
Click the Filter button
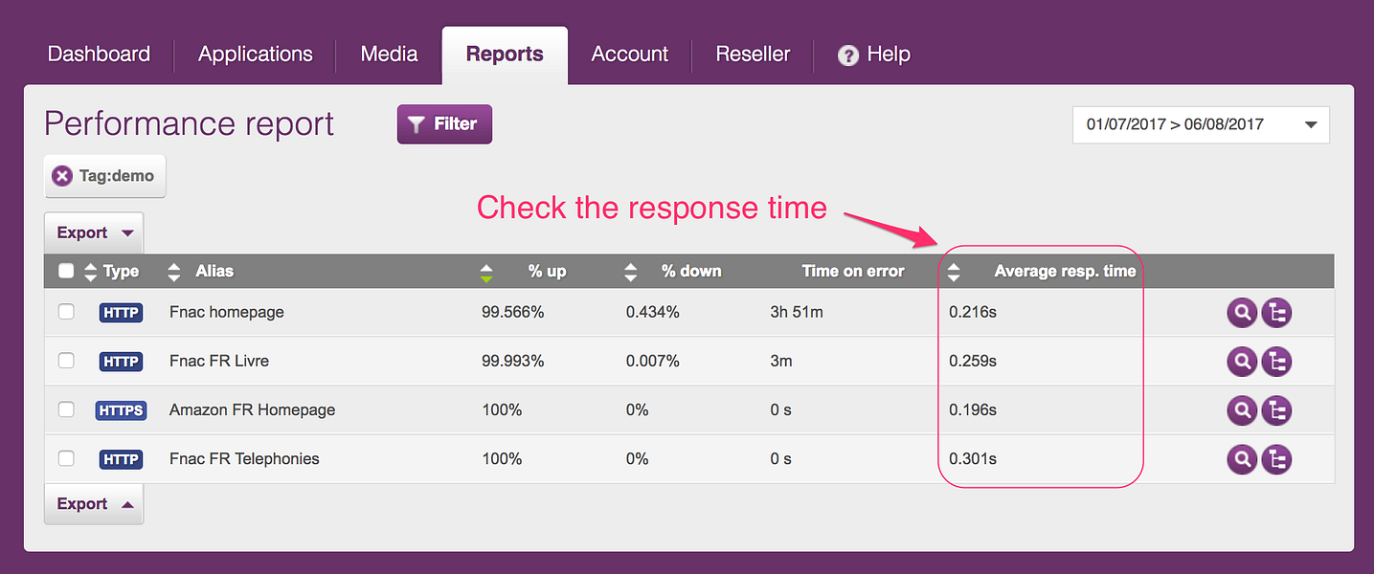point(444,123)
